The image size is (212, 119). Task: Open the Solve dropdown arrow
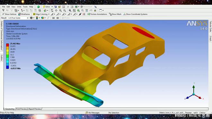click(x=52, y=7)
